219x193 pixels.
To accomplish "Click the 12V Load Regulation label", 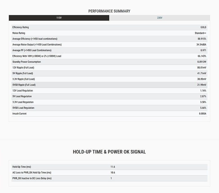I will click(23, 90).
